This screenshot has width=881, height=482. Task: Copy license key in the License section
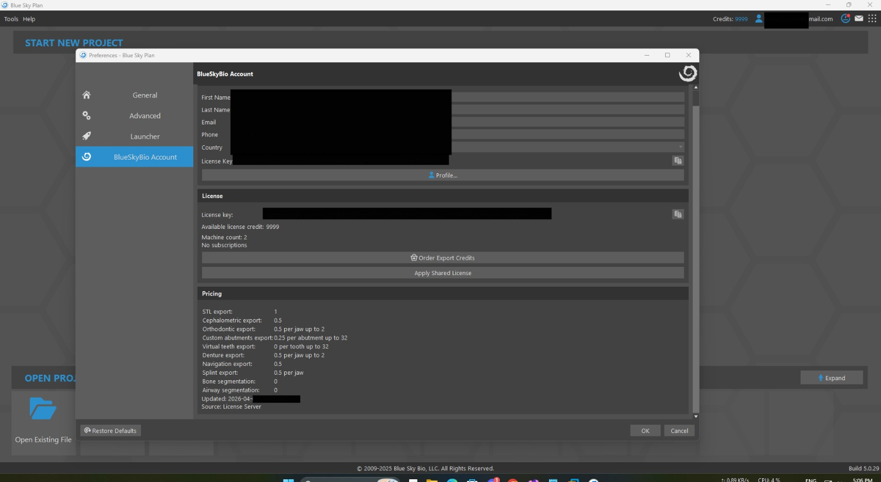(x=678, y=214)
